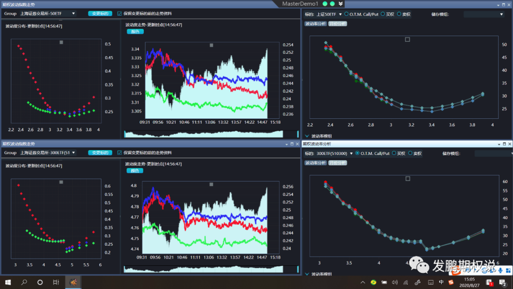Switch to 月份分析 tab in 50ETF panel
The height and width of the screenshot is (289, 513).
[x=338, y=24]
